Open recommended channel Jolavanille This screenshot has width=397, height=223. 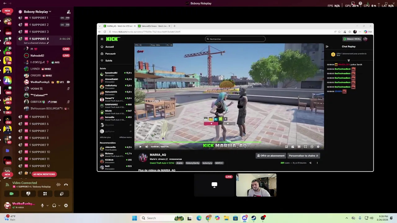[116, 148]
